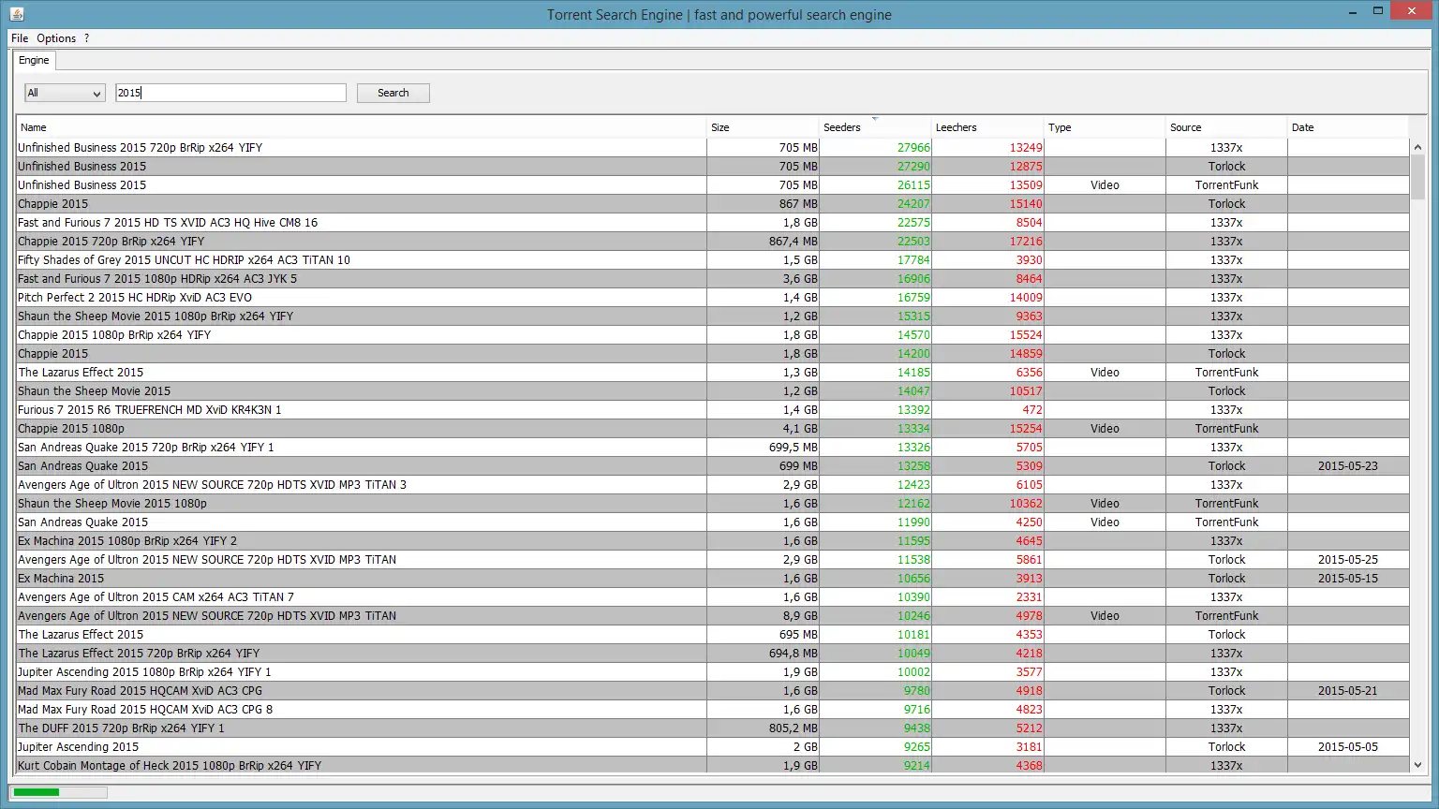
Task: Click the Search button
Action: (x=393, y=93)
